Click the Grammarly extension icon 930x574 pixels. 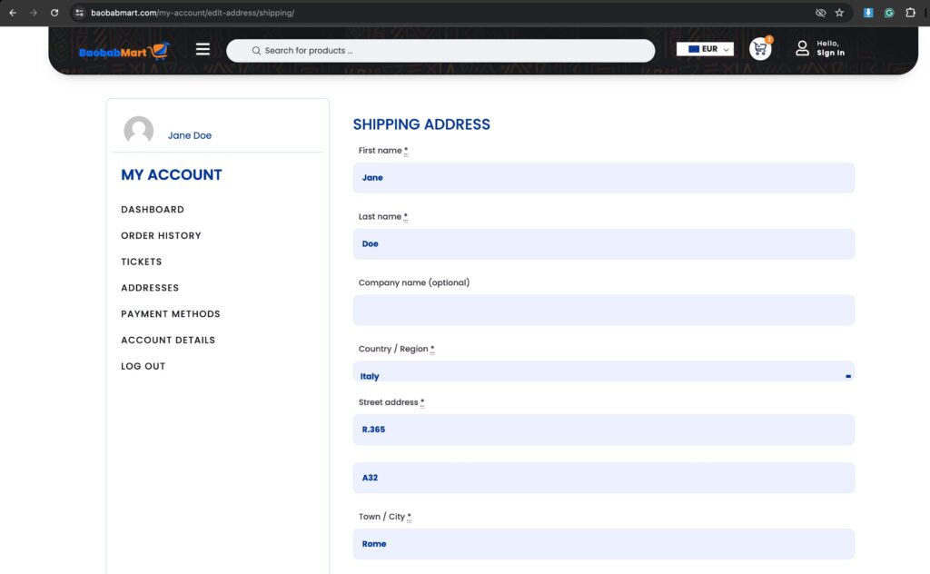pos(889,13)
